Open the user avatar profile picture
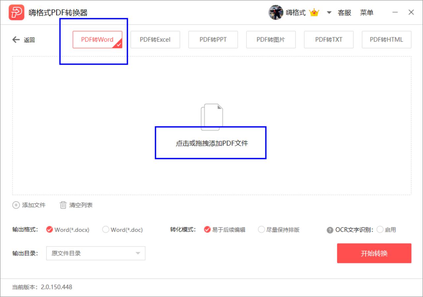The width and height of the screenshot is (423, 297). click(276, 13)
